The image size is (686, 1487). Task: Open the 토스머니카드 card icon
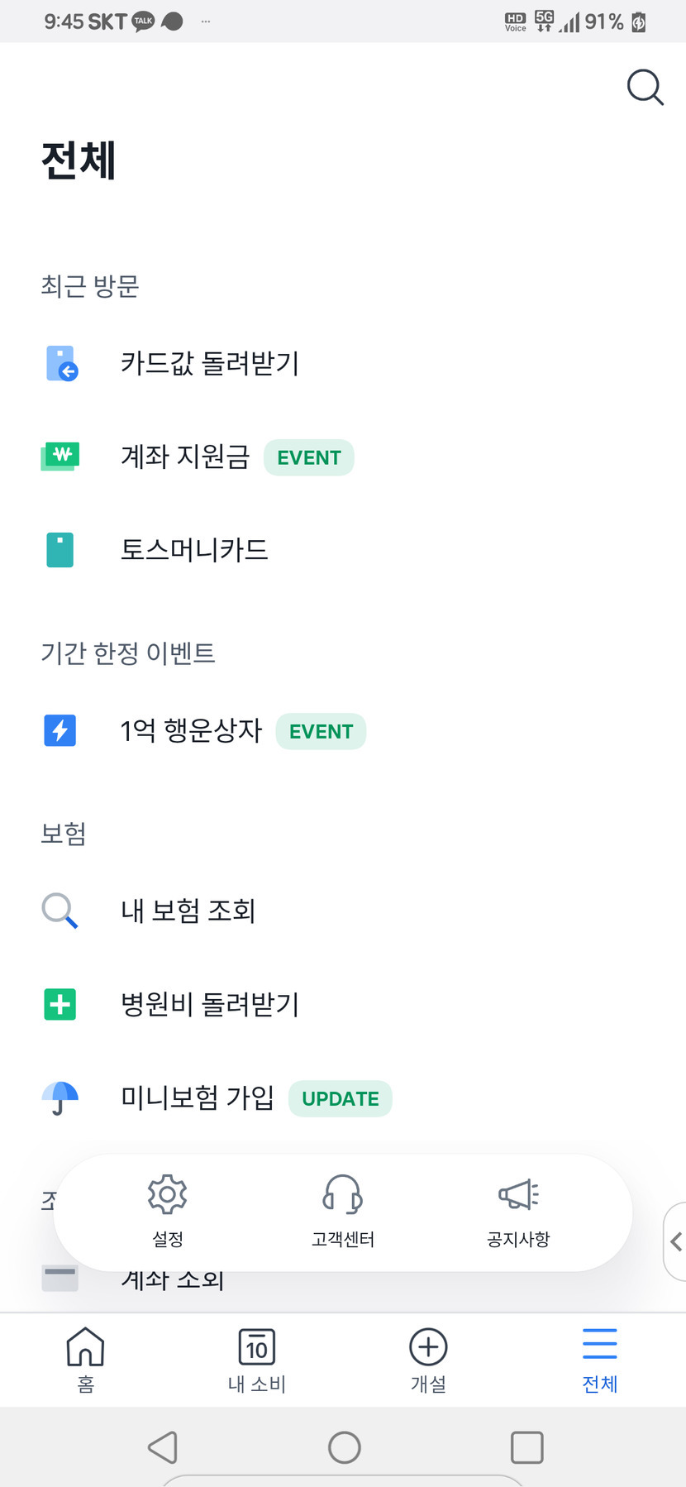click(x=60, y=550)
